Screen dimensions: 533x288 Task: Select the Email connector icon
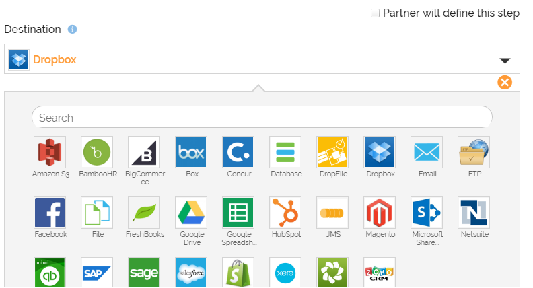pos(427,152)
